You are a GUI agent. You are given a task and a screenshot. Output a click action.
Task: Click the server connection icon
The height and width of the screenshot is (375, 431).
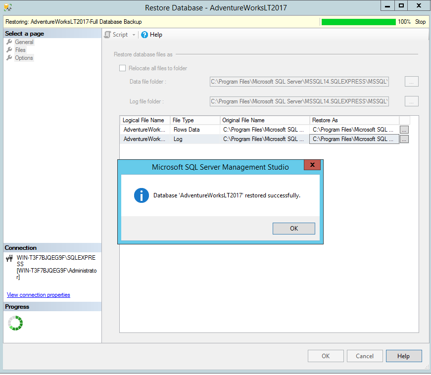tap(9, 258)
